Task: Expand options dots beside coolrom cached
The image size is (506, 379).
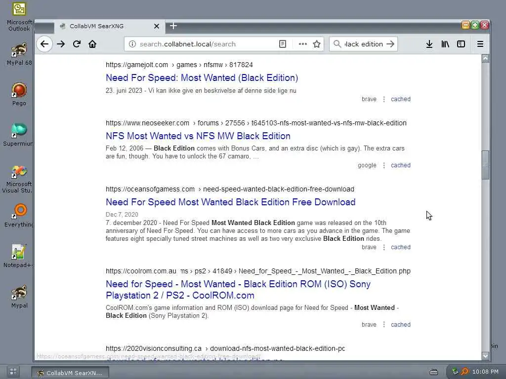Action: 383,325
